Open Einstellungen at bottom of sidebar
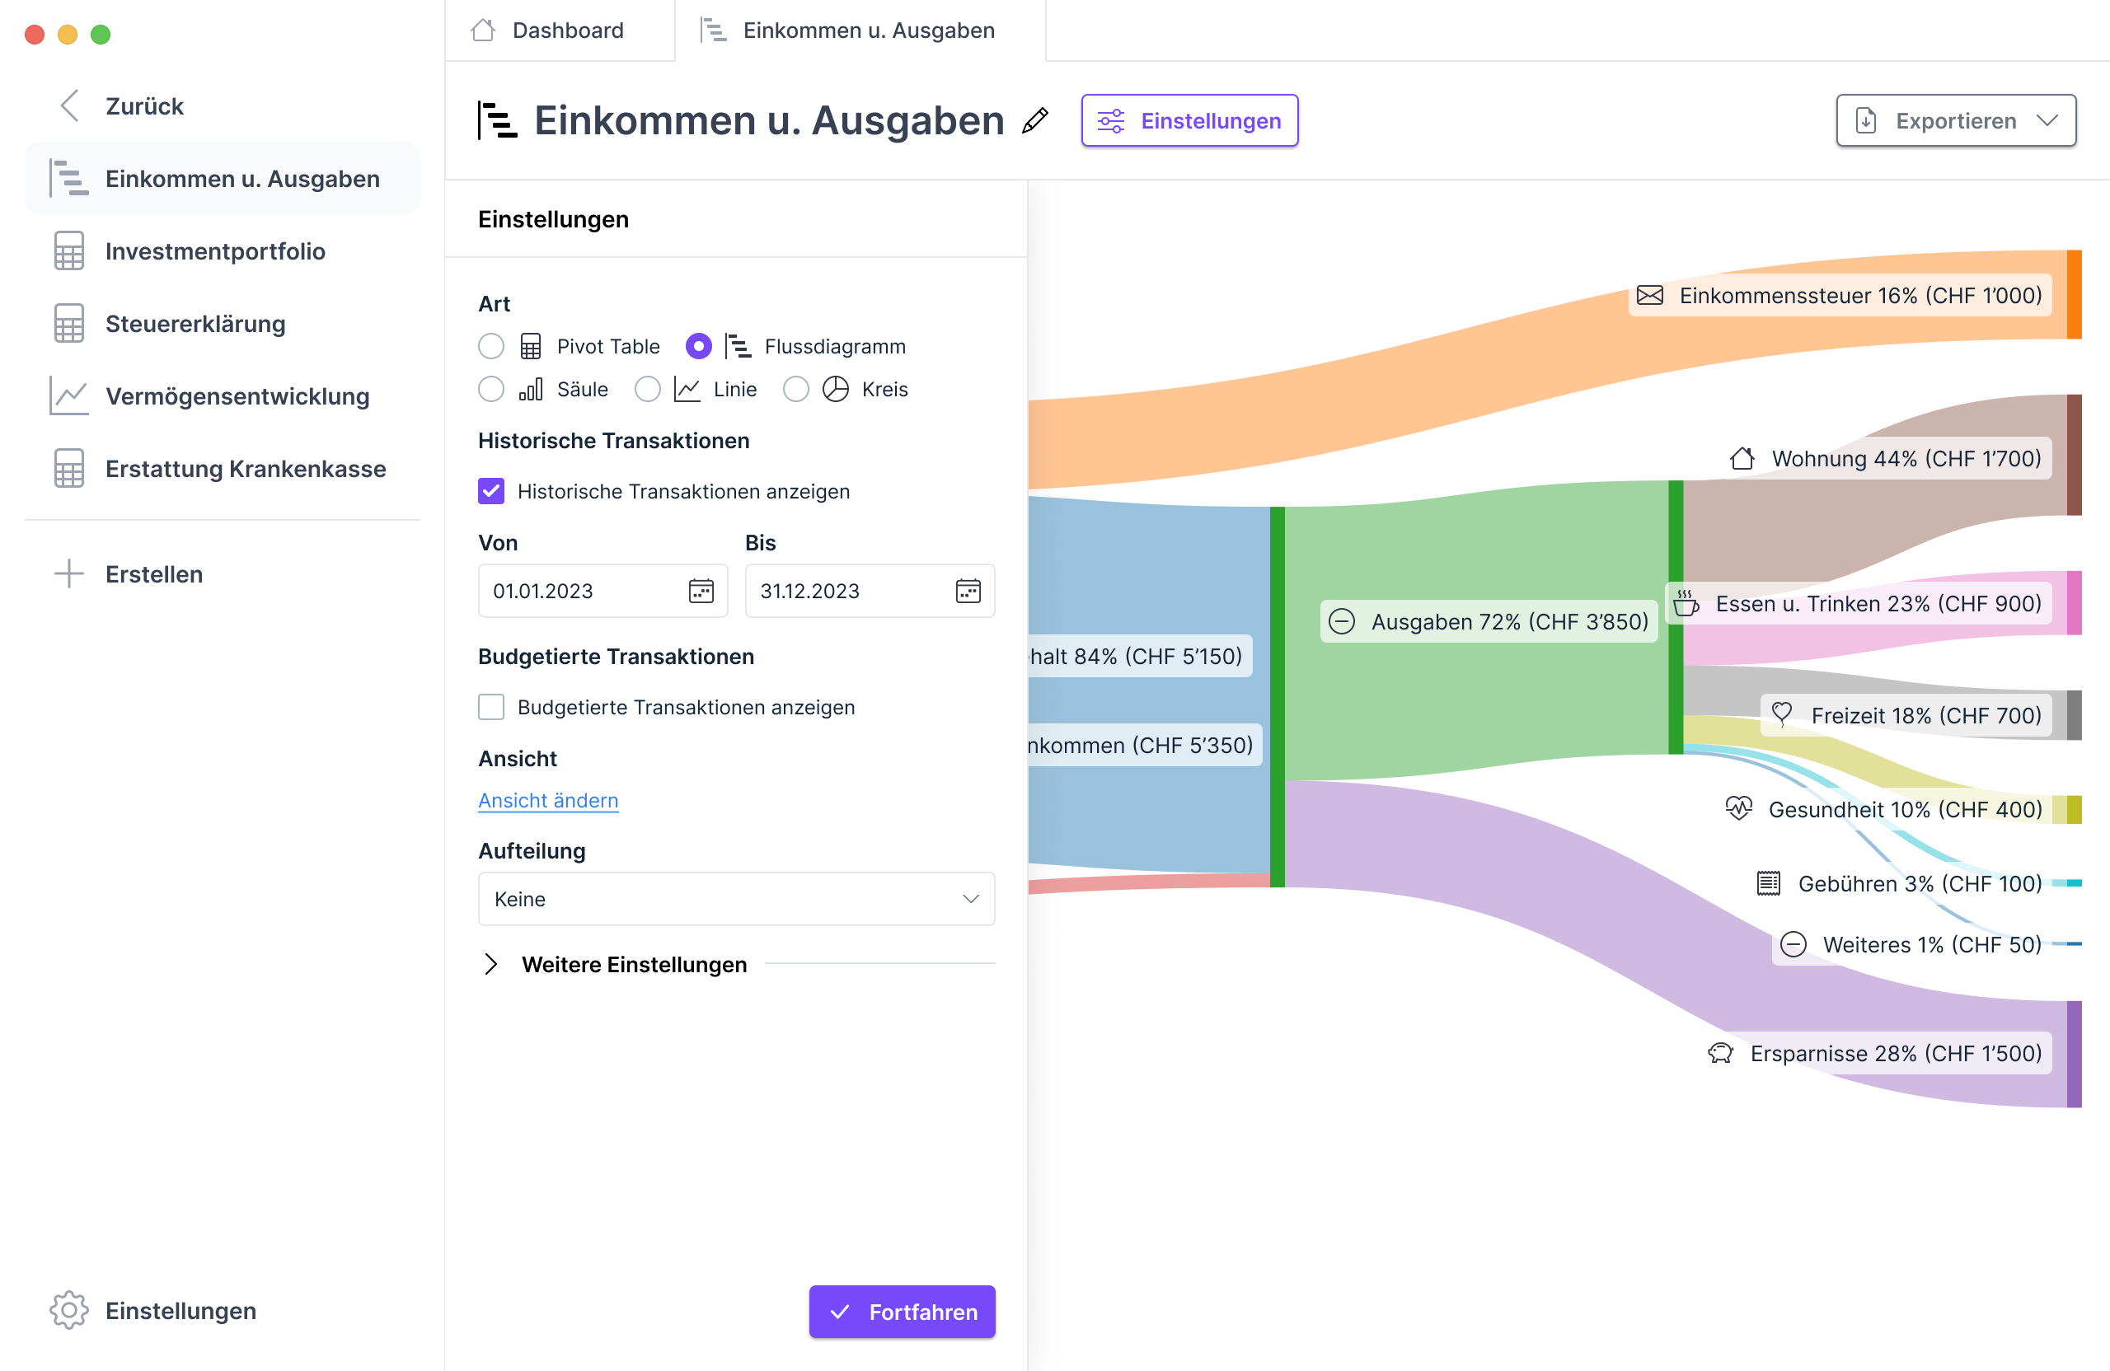 pos(181,1311)
